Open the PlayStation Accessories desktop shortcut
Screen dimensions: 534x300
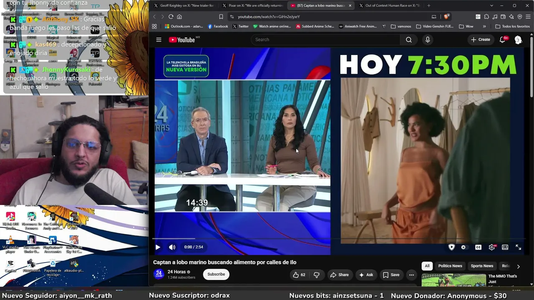pyautogui.click(x=53, y=245)
